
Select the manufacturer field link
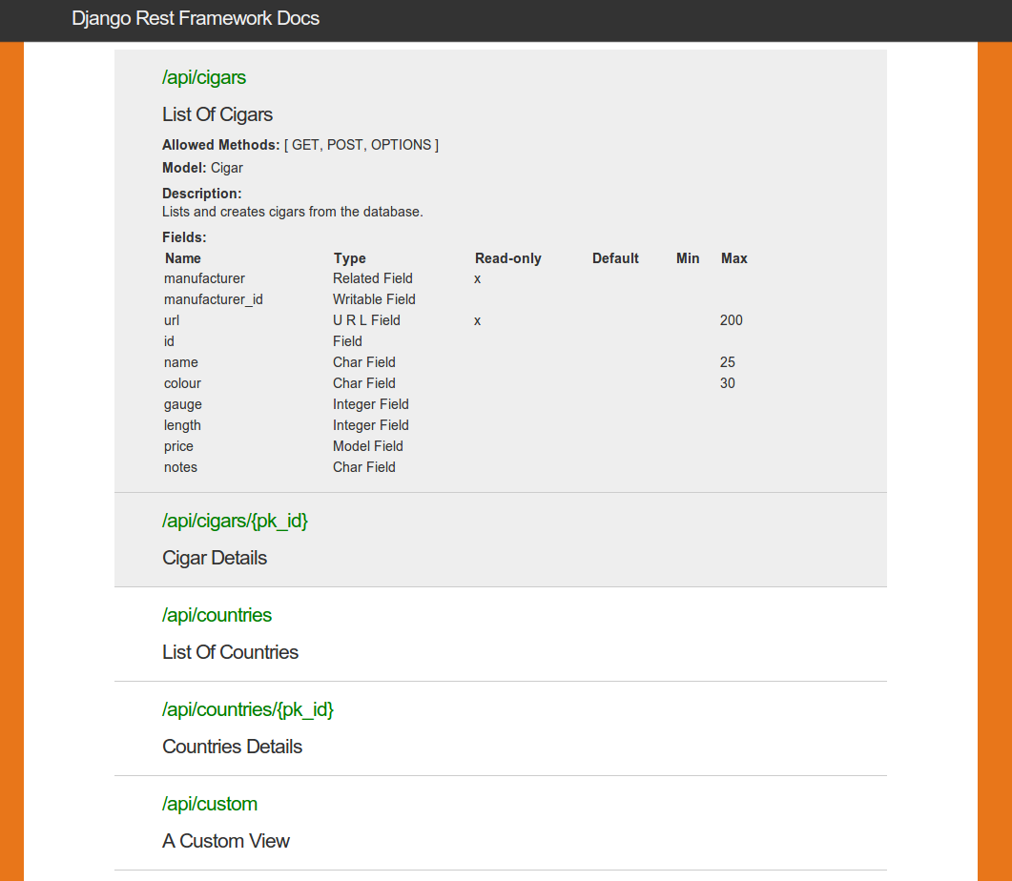pos(204,277)
